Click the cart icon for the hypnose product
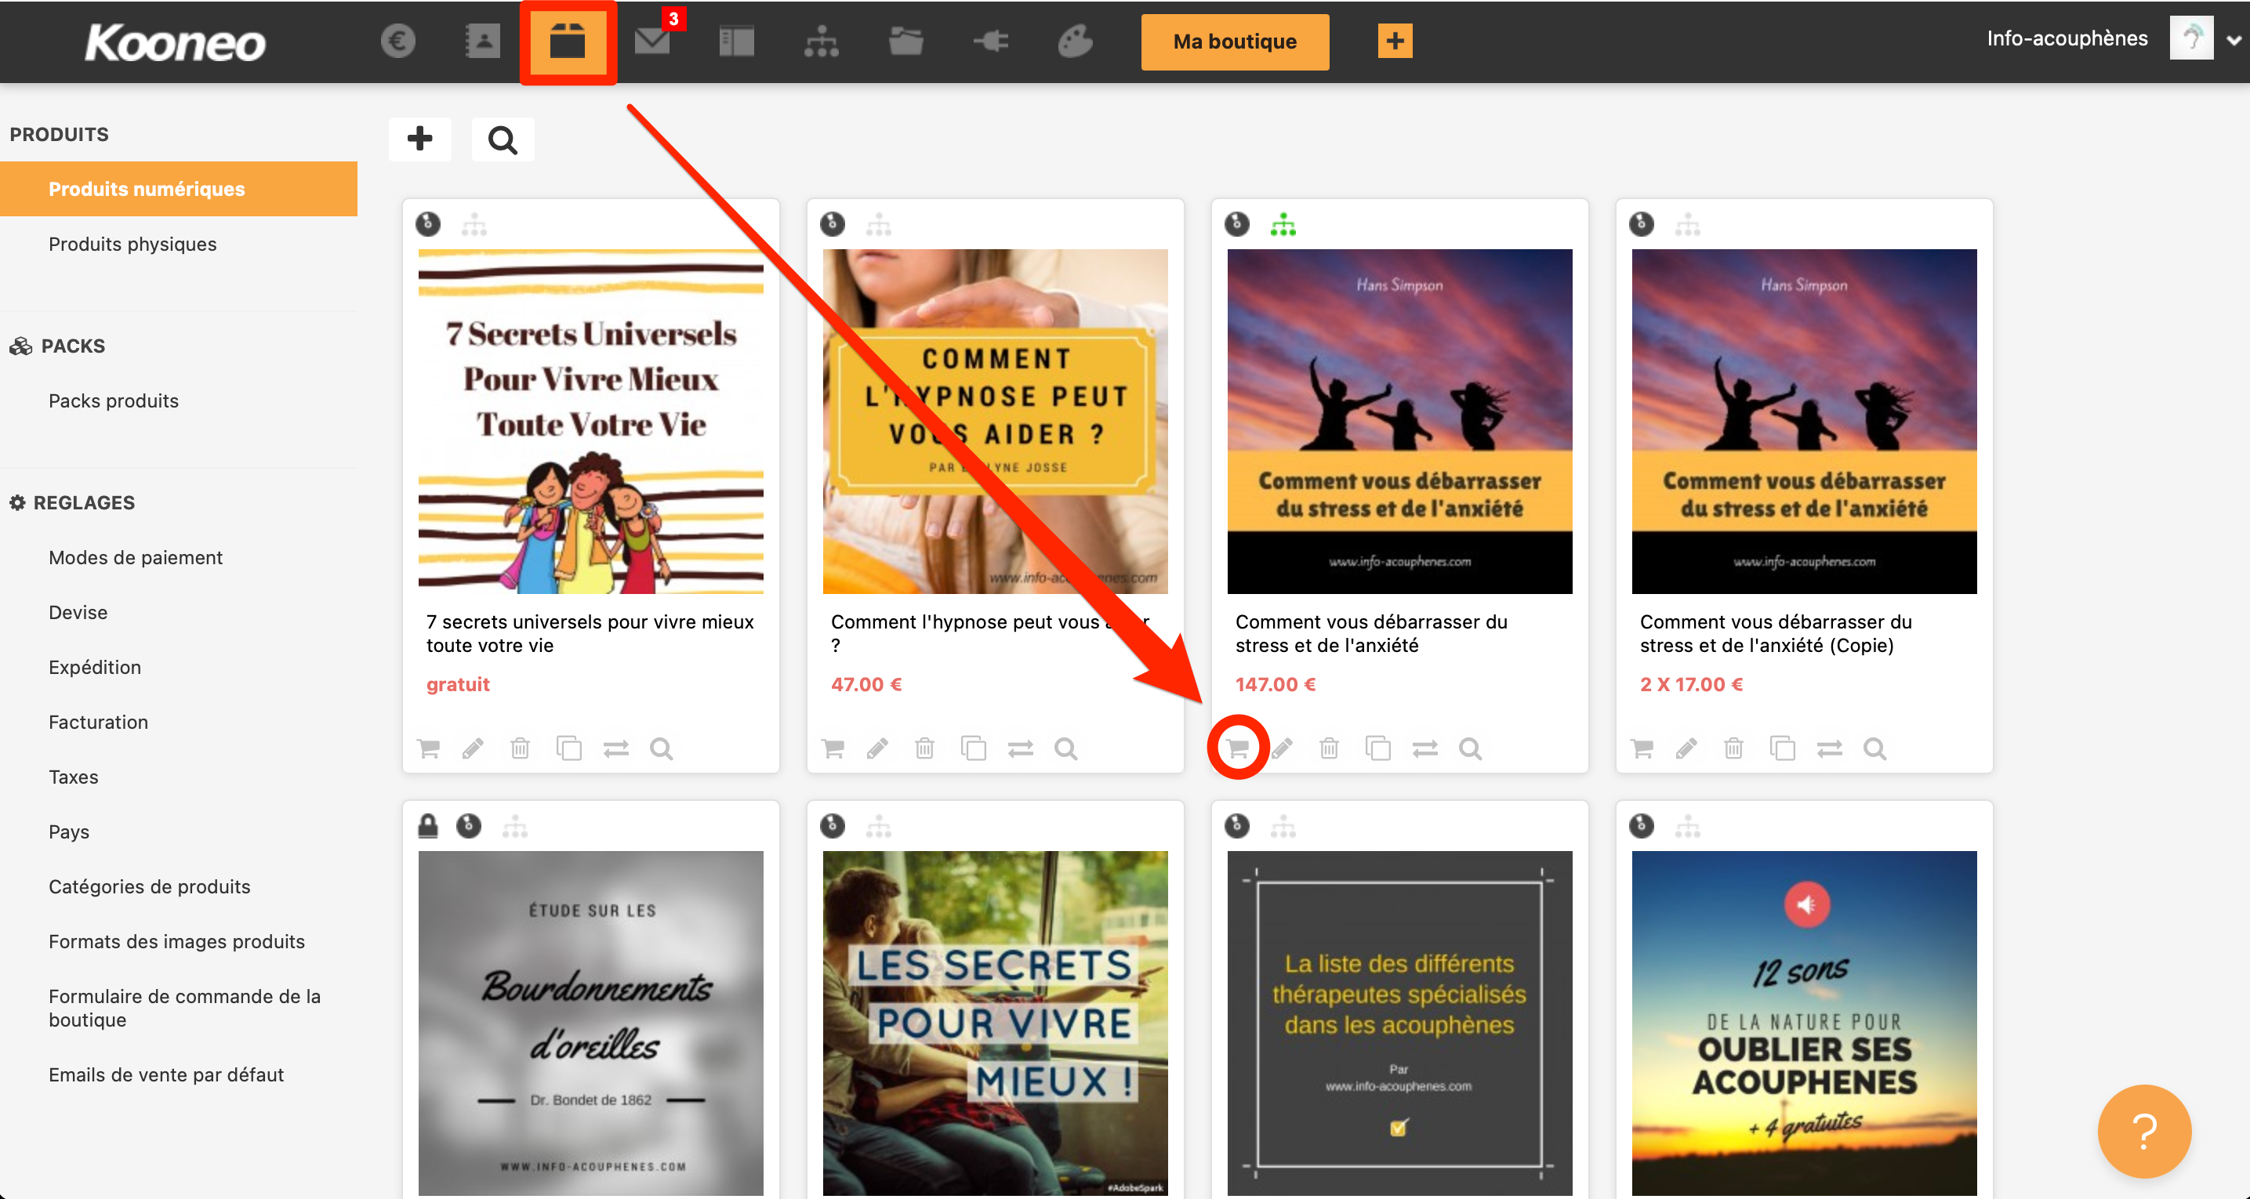The width and height of the screenshot is (2250, 1199). (833, 748)
